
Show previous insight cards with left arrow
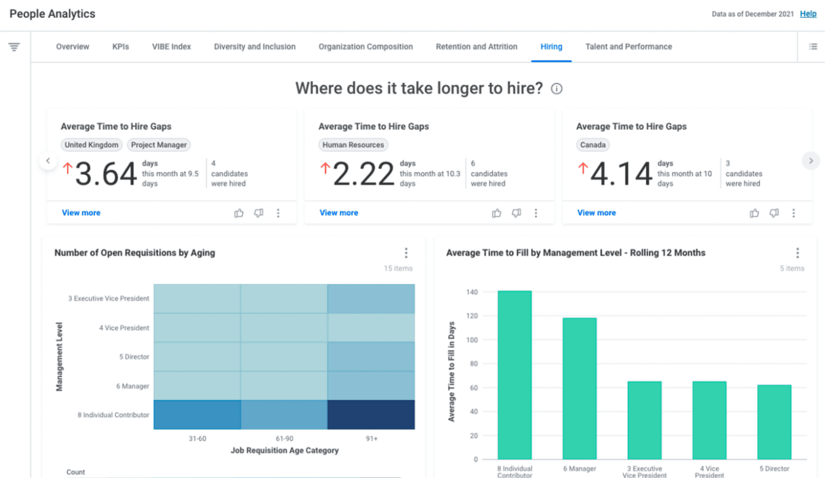point(48,161)
